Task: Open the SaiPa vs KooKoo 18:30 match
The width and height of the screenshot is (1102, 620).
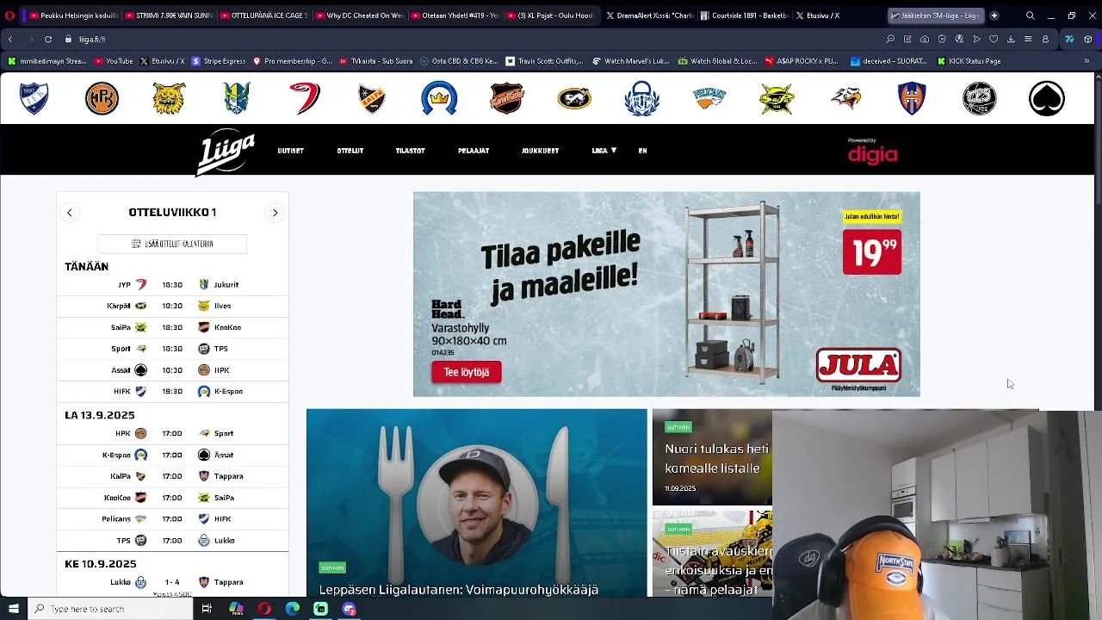Action: (172, 327)
